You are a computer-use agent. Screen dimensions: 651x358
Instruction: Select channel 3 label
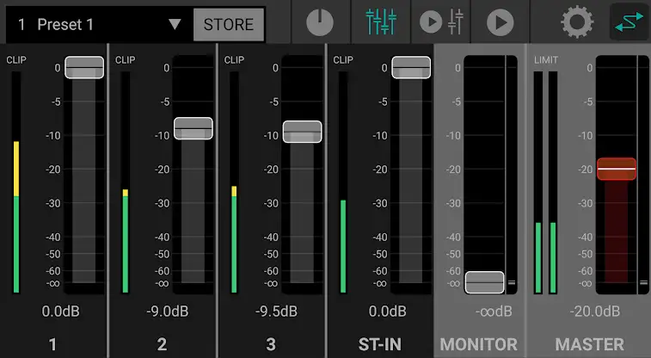(271, 344)
